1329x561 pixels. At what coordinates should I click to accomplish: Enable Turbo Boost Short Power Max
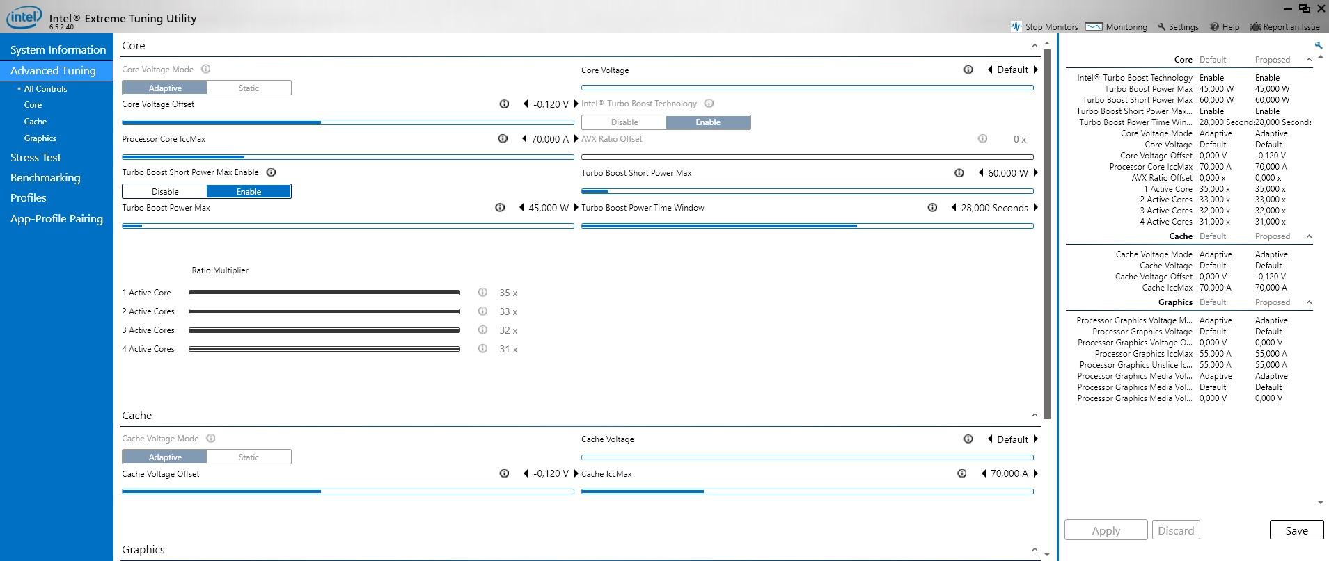click(249, 191)
